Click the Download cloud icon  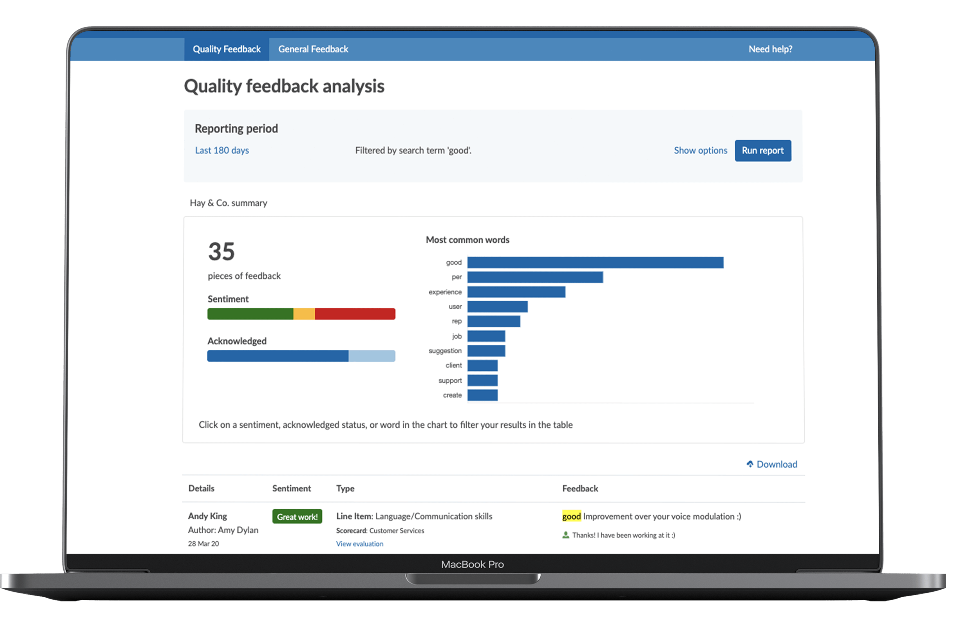(750, 464)
